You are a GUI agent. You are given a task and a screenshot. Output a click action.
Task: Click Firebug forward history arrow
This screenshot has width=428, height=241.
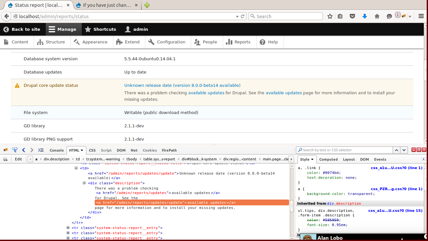pyautogui.click(x=32, y=150)
